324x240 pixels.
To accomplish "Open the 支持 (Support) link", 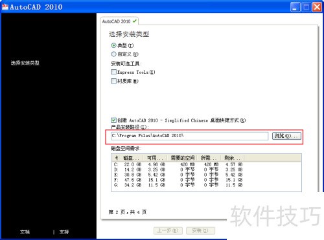I will [x=64, y=232].
